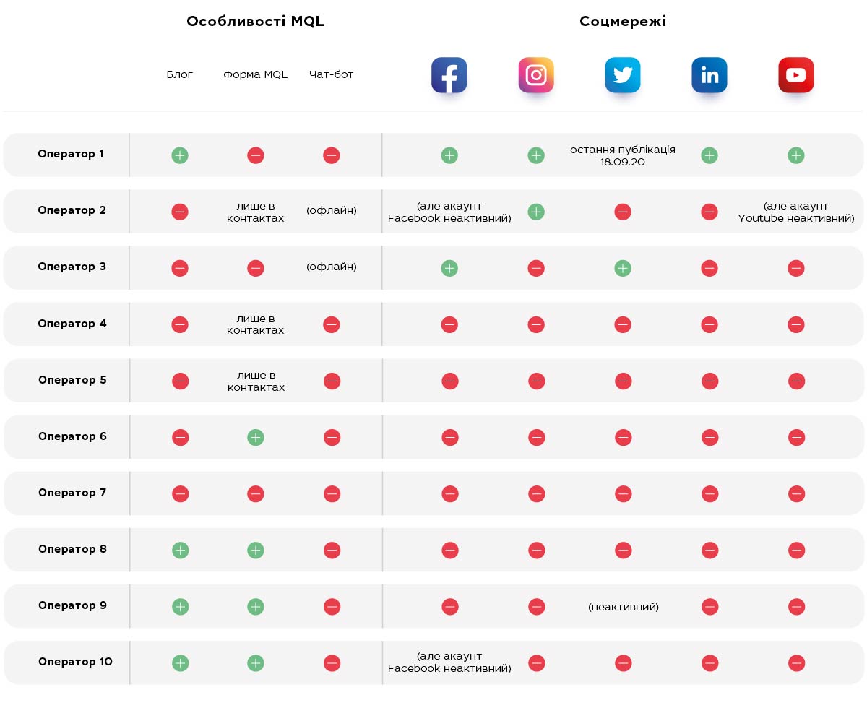
Task: Select the Чат-бот column header
Action: pyautogui.click(x=332, y=74)
